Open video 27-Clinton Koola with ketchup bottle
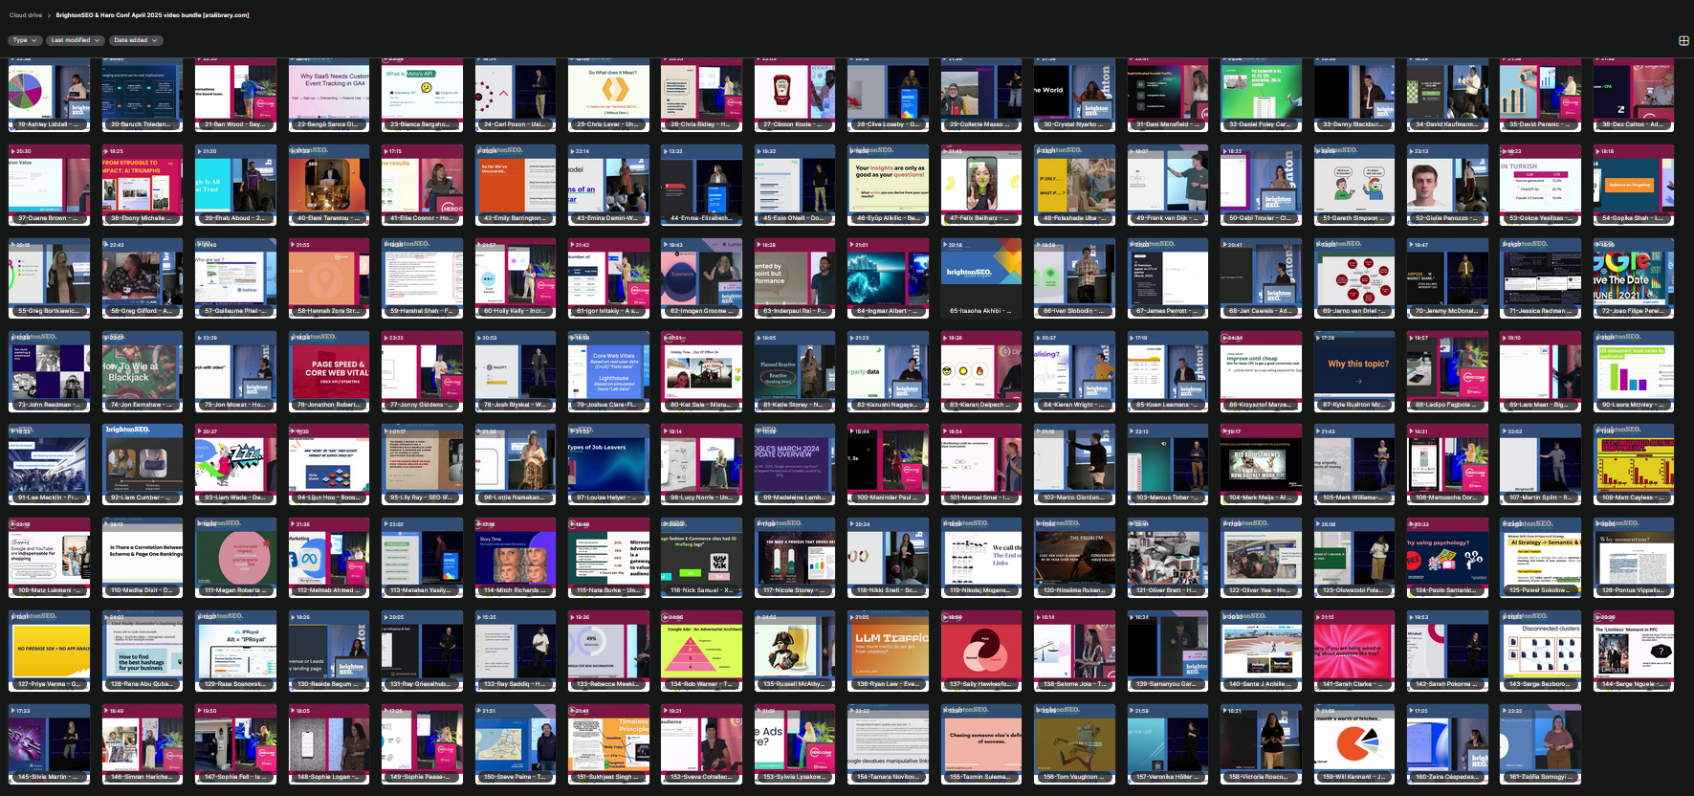This screenshot has height=796, width=1694. click(x=794, y=94)
